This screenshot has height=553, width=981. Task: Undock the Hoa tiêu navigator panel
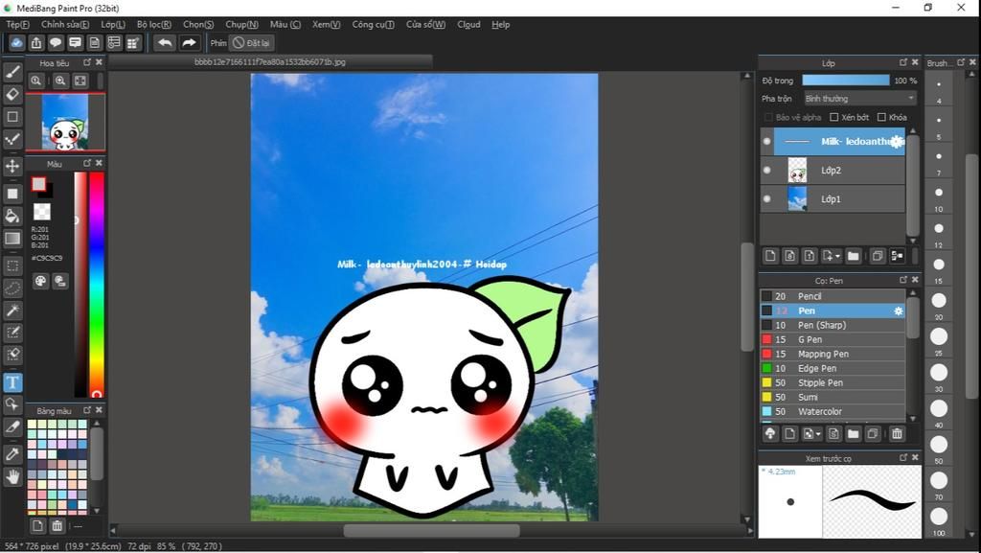pos(87,62)
